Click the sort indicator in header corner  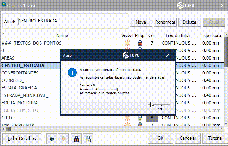pos(3,34)
